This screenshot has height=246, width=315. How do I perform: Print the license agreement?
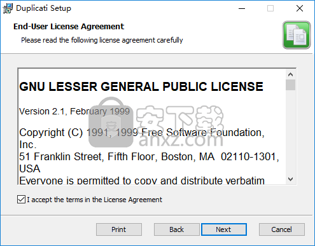[x=119, y=229]
